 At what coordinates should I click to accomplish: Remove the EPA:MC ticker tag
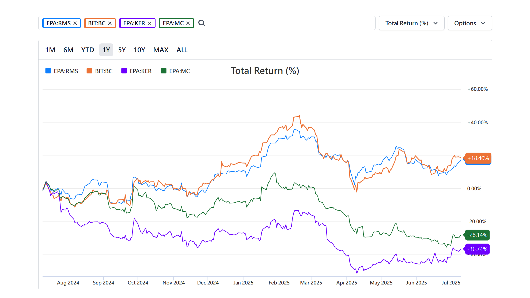coord(188,23)
